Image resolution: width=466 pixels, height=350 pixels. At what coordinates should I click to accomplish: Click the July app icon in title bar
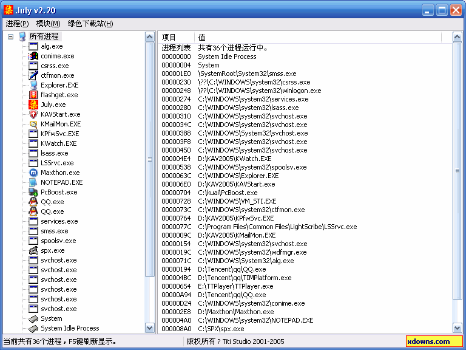click(x=8, y=10)
